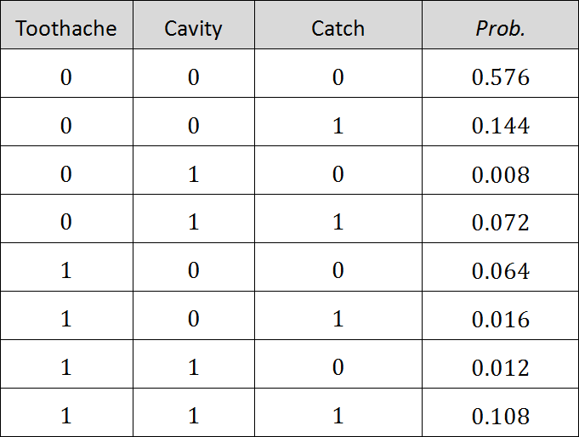Click the Prob. column header
The image size is (579, 437).
500,28
